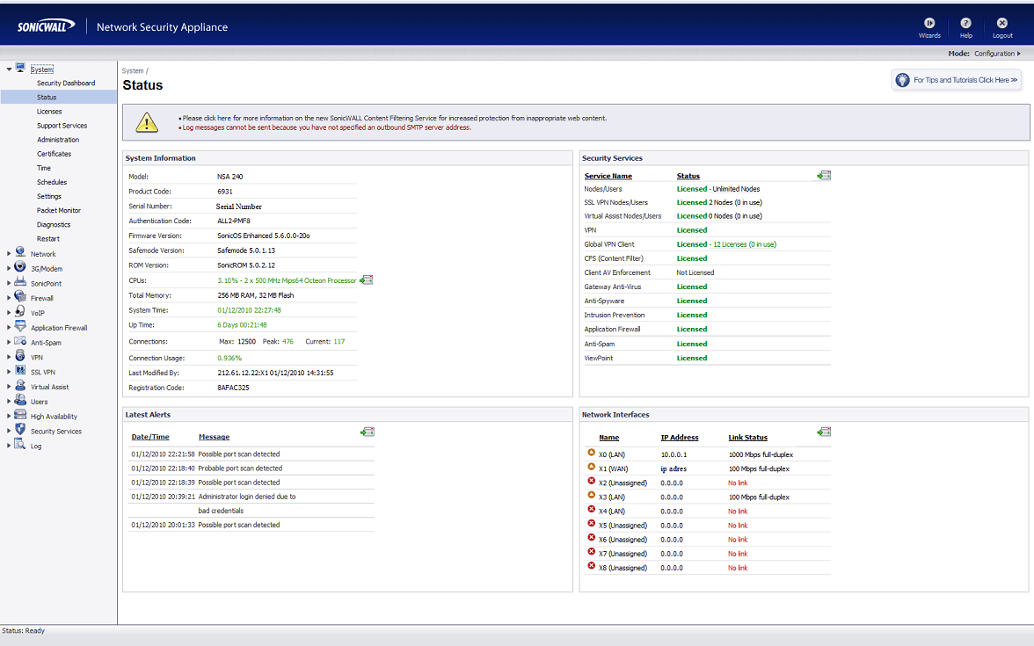The height and width of the screenshot is (646, 1034).
Task: Click the Network Interfaces panel arrow icon
Action: [x=824, y=432]
